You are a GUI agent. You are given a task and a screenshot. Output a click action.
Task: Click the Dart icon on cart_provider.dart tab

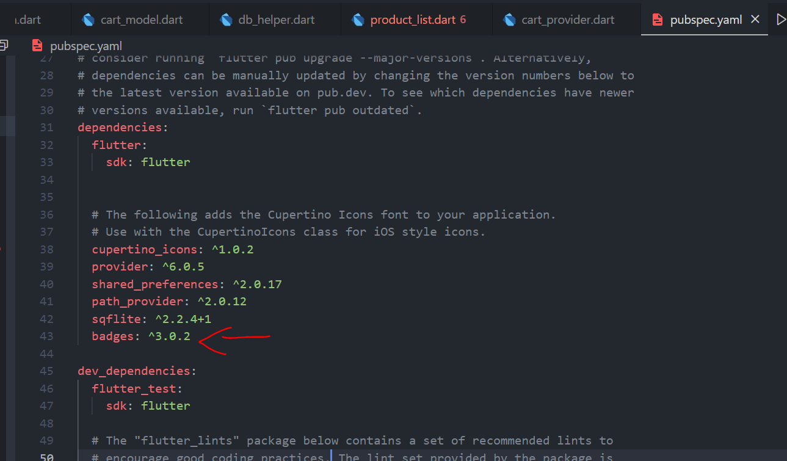click(x=509, y=20)
